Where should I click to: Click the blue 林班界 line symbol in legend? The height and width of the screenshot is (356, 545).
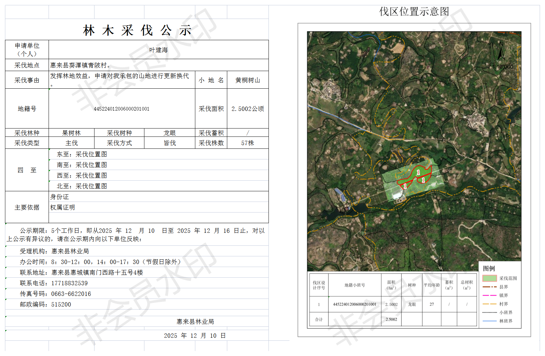point(489,321)
